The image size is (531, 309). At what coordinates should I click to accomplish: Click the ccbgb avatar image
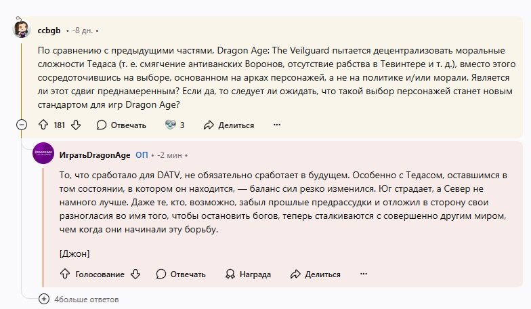coord(22,30)
